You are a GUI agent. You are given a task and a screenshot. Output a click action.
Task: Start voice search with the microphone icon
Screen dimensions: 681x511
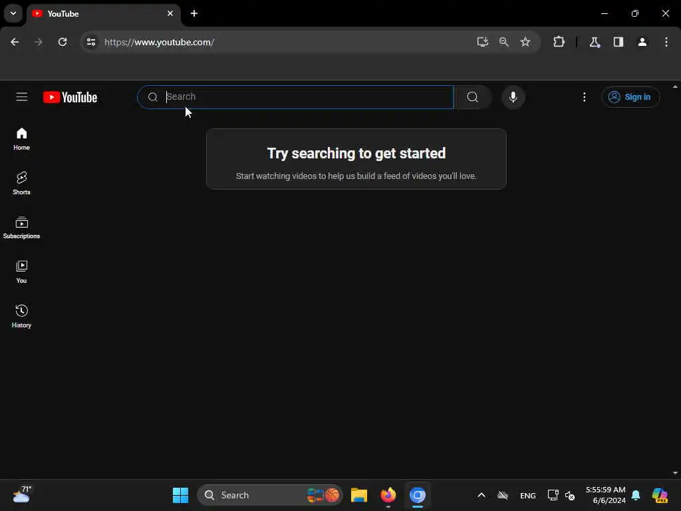pos(513,97)
